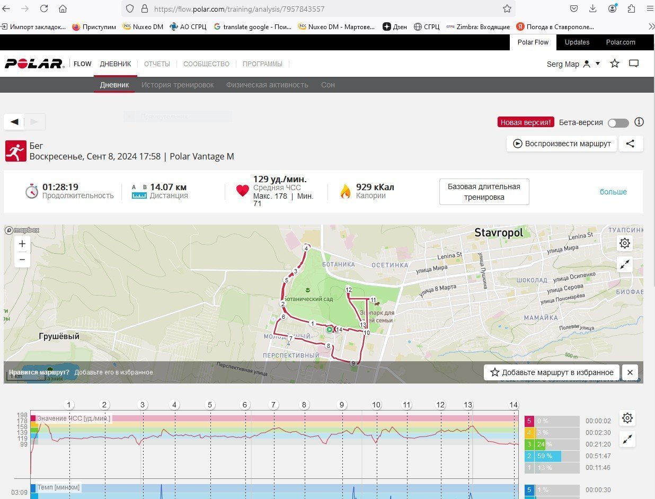Open the Firefox account profile icon
Screen dimensions: 655x499
click(613, 8)
